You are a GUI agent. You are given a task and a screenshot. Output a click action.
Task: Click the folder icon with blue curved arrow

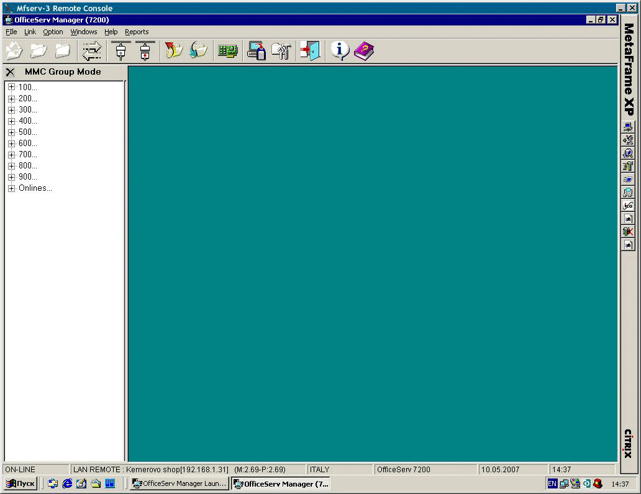(199, 51)
